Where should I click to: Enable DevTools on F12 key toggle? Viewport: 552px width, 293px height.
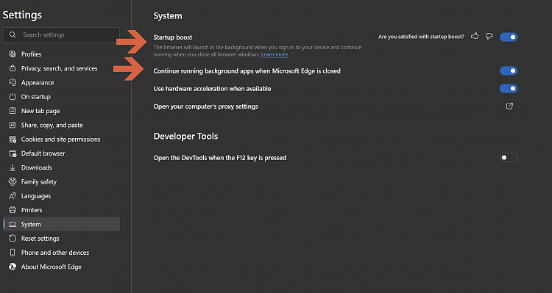509,157
